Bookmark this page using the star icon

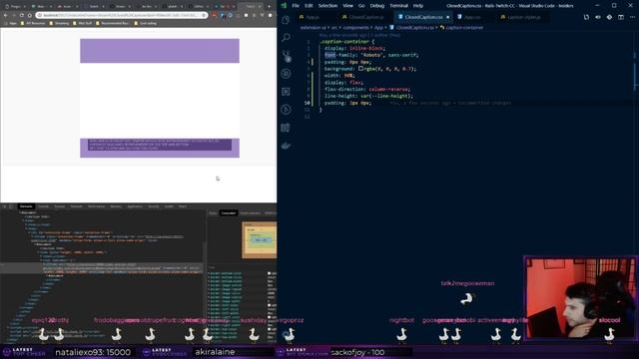click(204, 15)
